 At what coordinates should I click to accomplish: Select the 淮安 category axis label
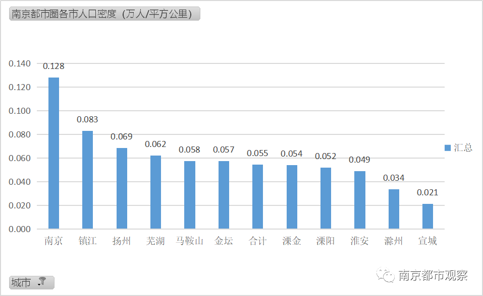click(x=360, y=241)
